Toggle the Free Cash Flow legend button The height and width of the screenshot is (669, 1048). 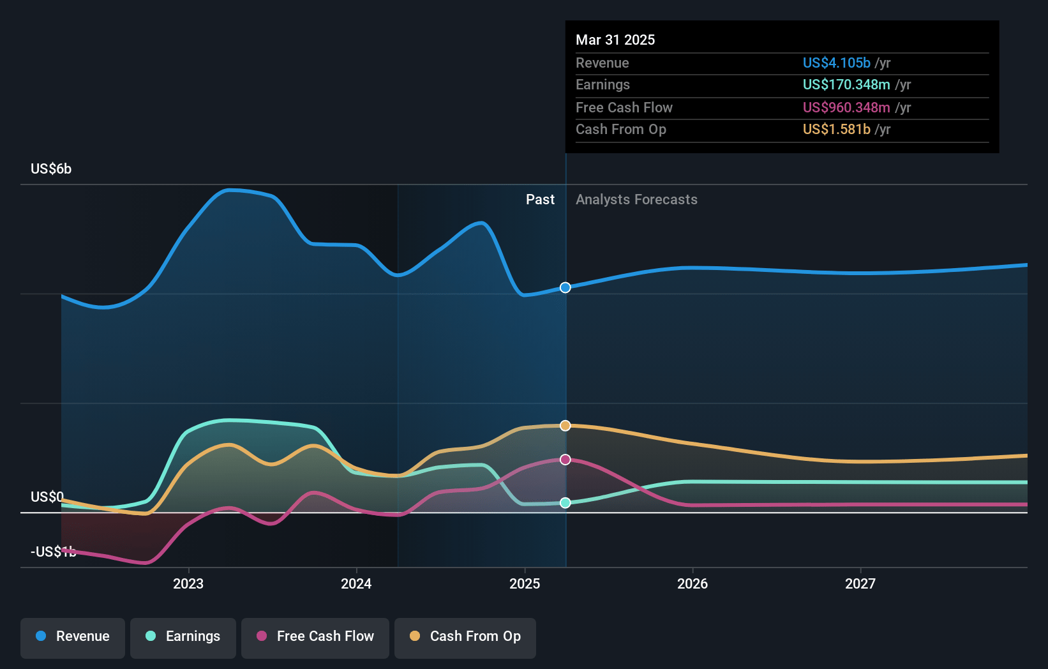[x=315, y=638]
